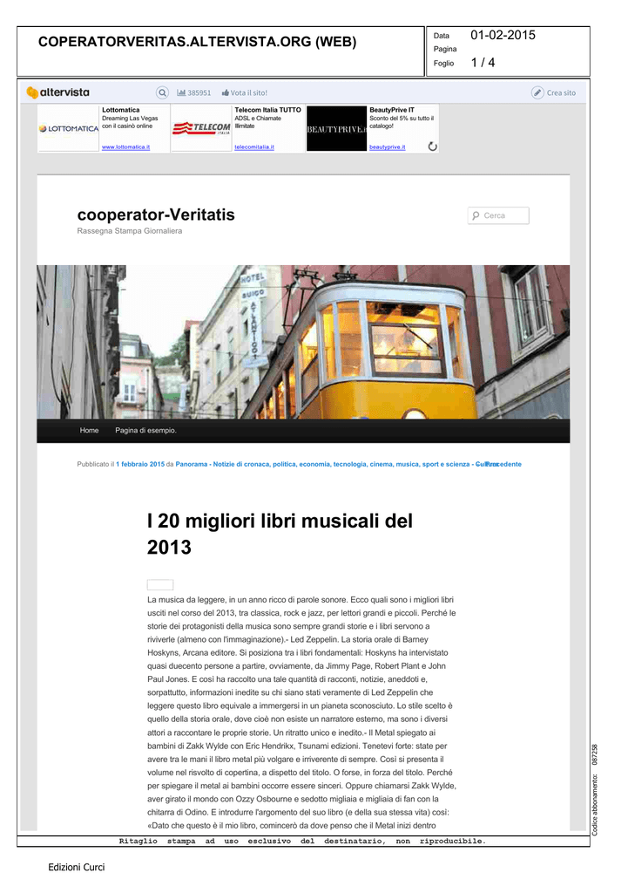
Task: Click the Telecom Italia ad logo
Action: pyautogui.click(x=201, y=128)
